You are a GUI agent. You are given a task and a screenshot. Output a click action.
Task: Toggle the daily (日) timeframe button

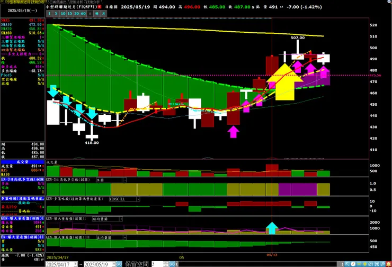click(90, 13)
